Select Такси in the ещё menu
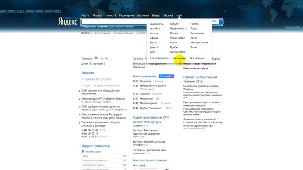This screenshot has height=170, width=303. [x=194, y=38]
